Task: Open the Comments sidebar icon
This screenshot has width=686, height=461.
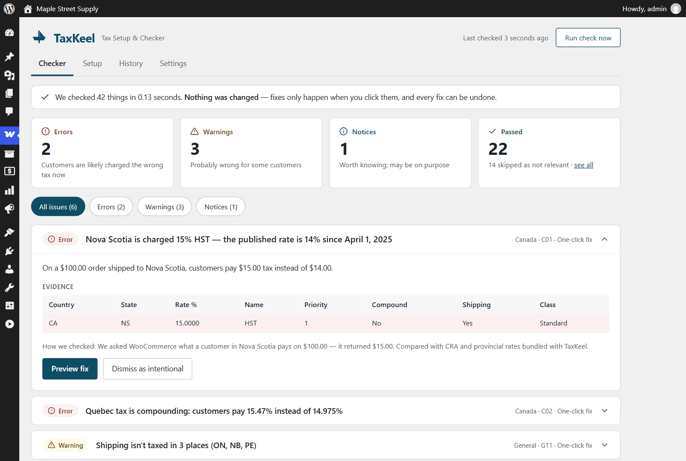Action: (x=9, y=111)
